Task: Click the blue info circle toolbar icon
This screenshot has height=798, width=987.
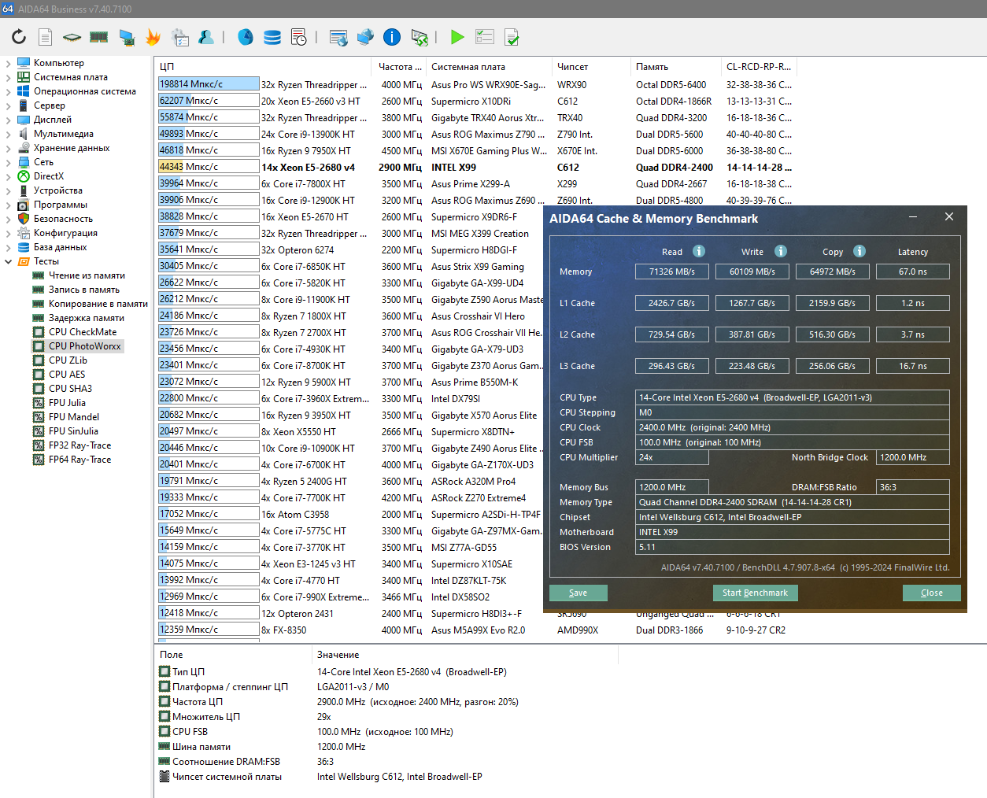Action: [392, 37]
